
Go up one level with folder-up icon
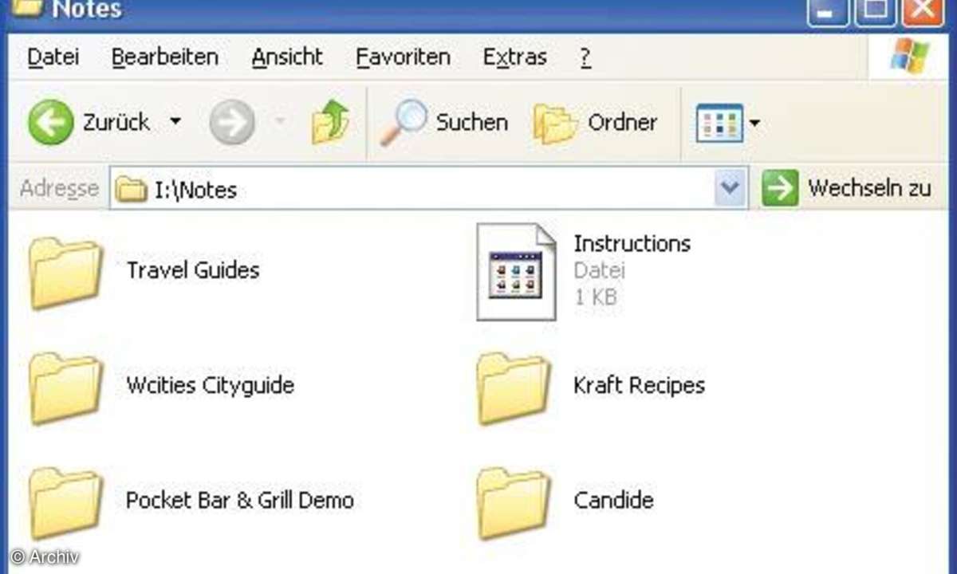point(330,122)
